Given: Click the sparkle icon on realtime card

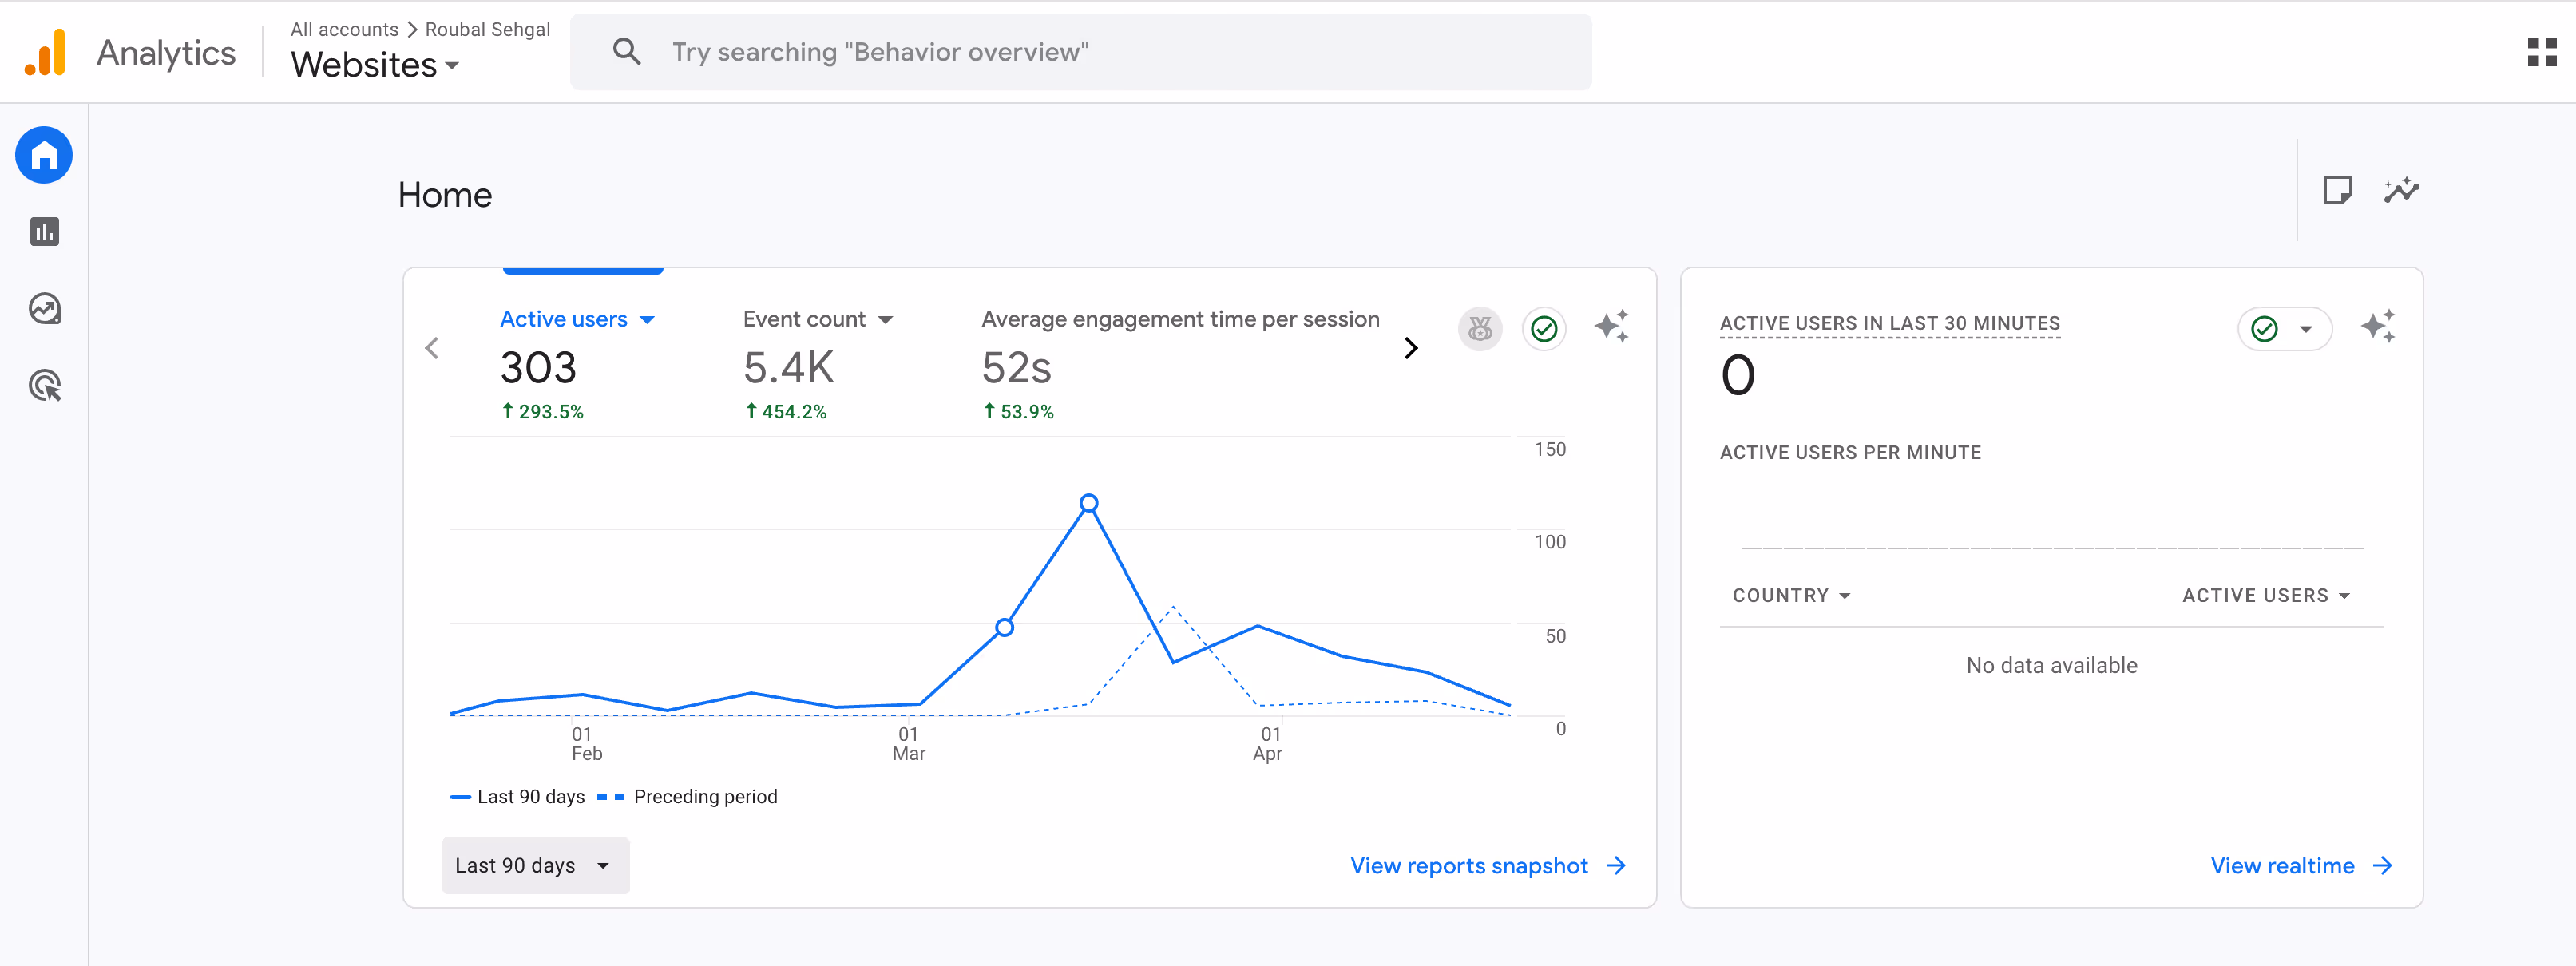Looking at the screenshot, I should pyautogui.click(x=2377, y=327).
